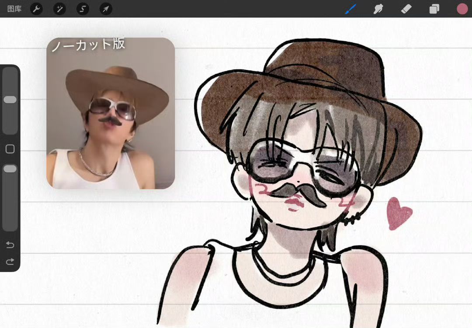This screenshot has width=472, height=328.
Task: Click the brush size slider handle
Action: tap(10, 100)
